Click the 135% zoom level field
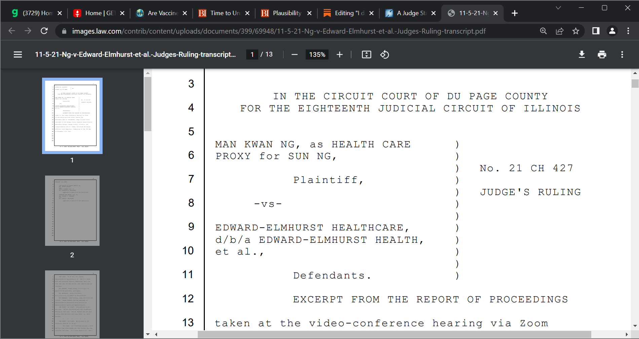 tap(317, 54)
